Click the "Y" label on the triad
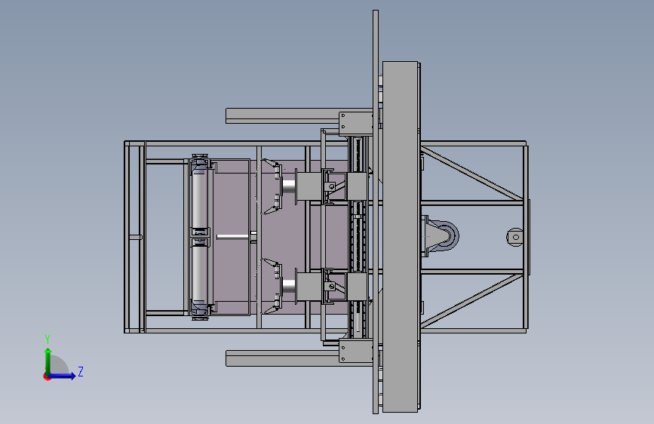 (48, 340)
